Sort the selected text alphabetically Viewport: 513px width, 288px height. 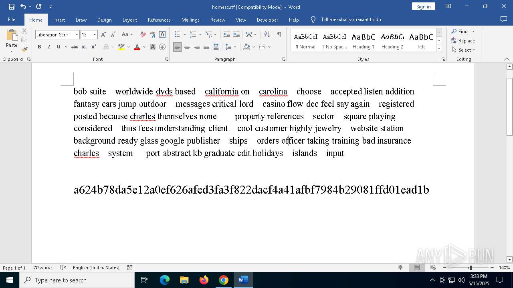tap(267, 35)
